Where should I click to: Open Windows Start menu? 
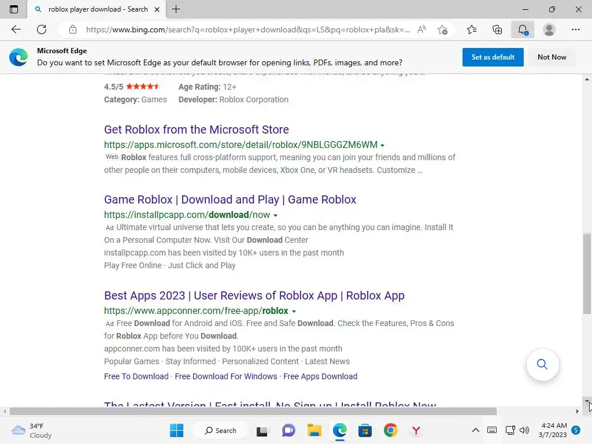pos(177,430)
